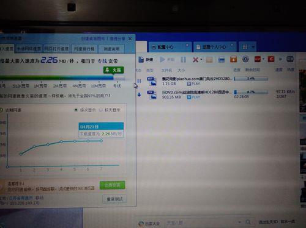Close the 迅雷个人中心 tab
306x228 pixels.
pyautogui.click(x=232, y=45)
